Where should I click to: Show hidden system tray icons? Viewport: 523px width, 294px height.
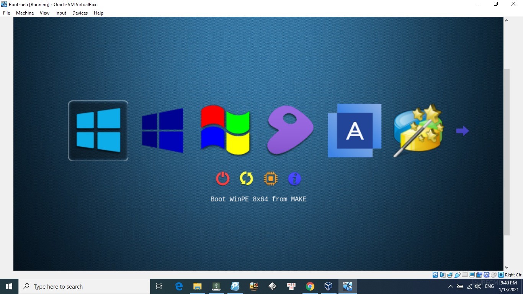point(451,286)
